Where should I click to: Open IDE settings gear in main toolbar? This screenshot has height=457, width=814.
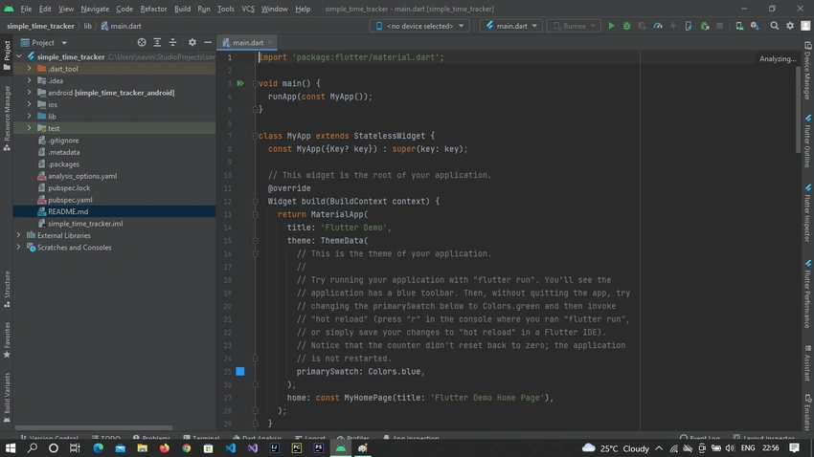point(790,26)
